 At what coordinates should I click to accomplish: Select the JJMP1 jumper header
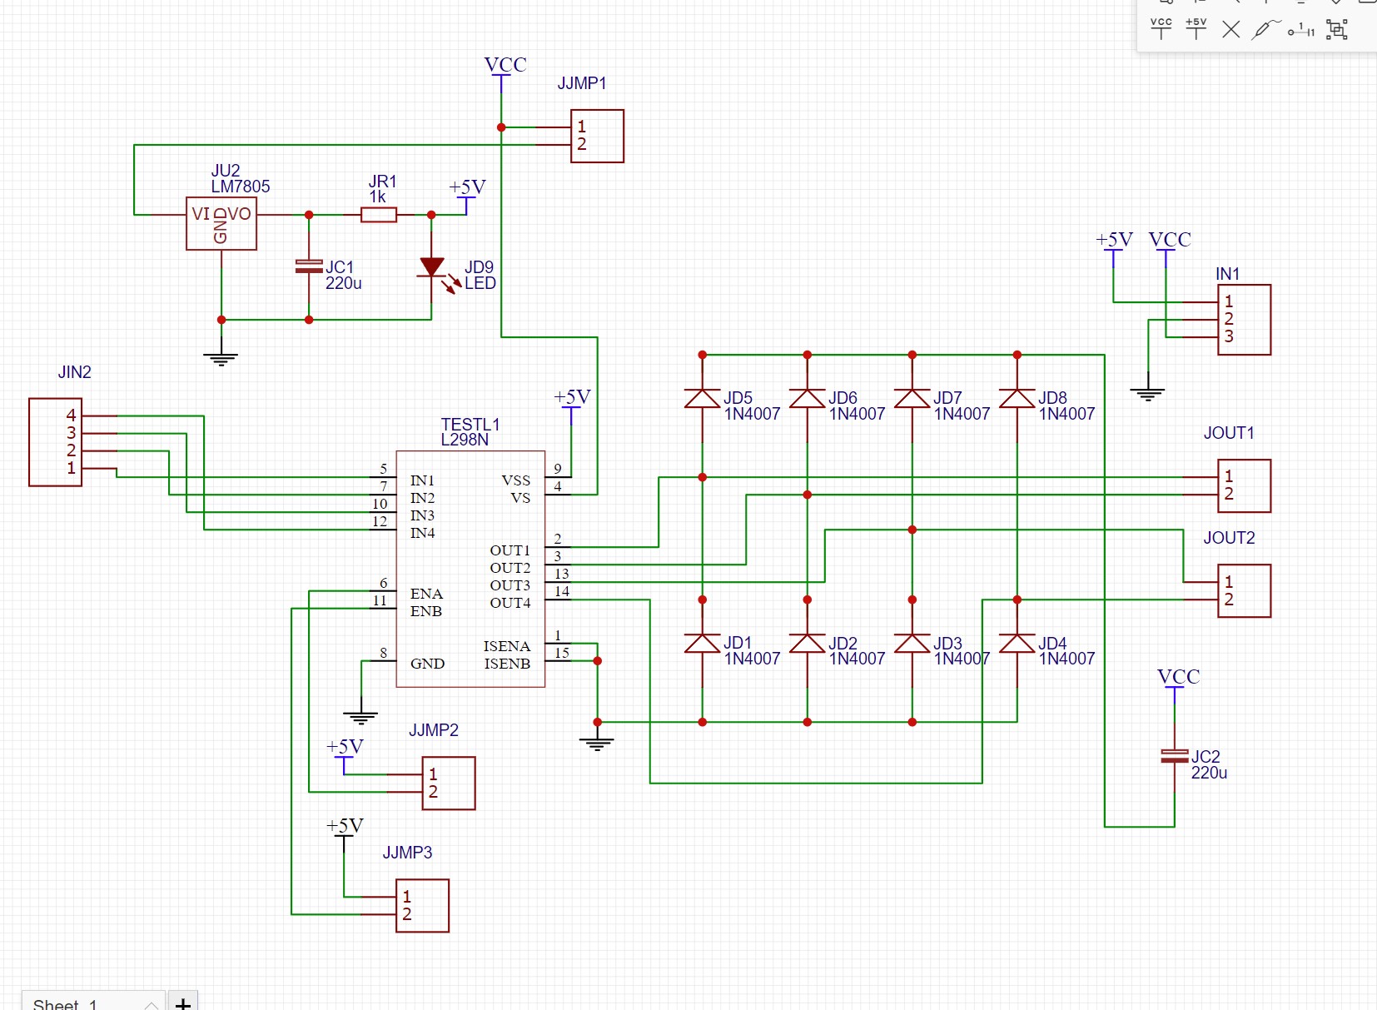(x=597, y=136)
